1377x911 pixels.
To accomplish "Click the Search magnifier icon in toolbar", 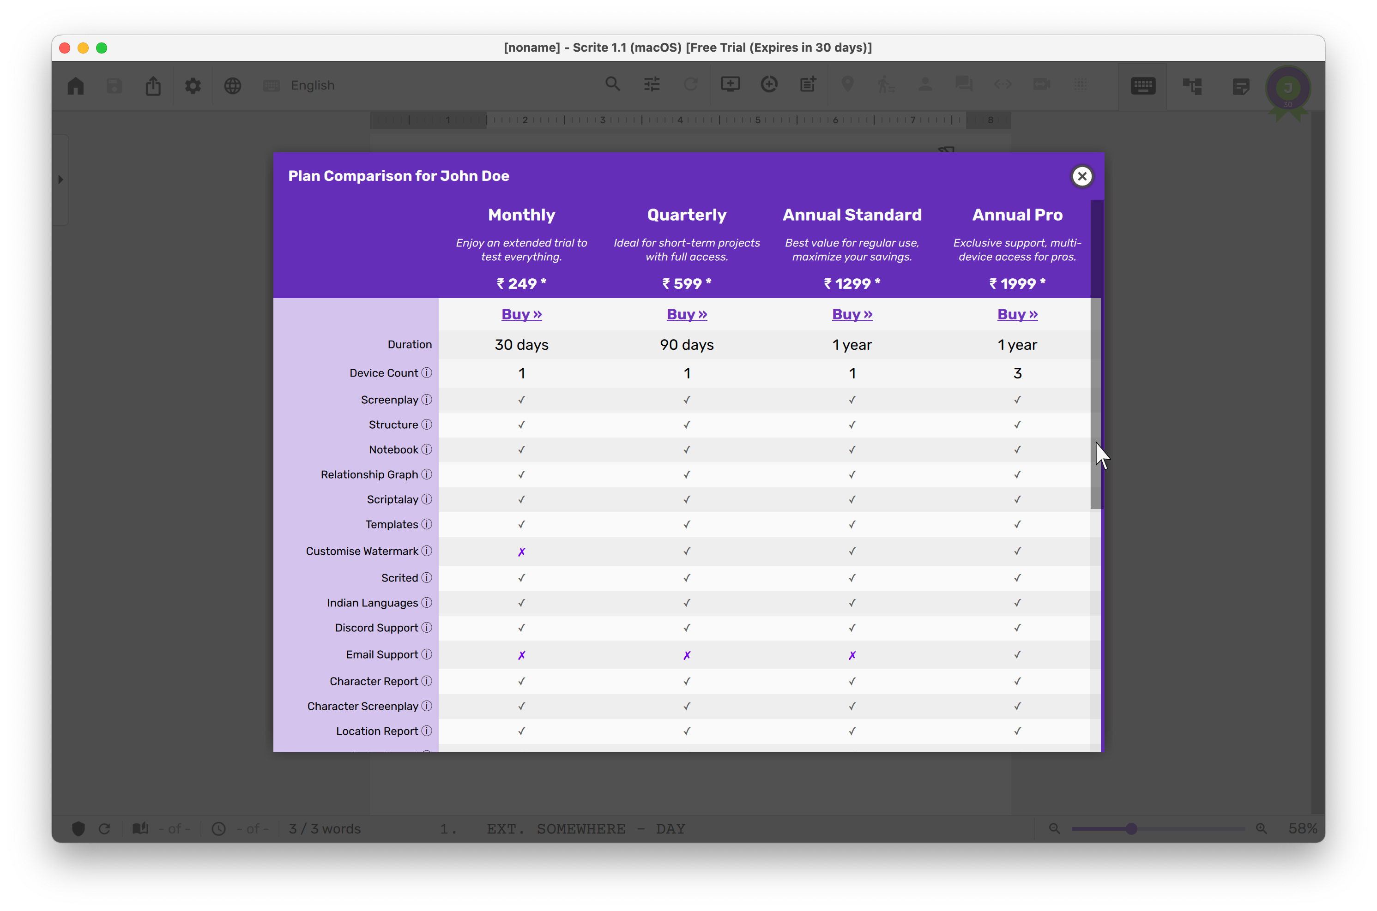I will coord(612,84).
